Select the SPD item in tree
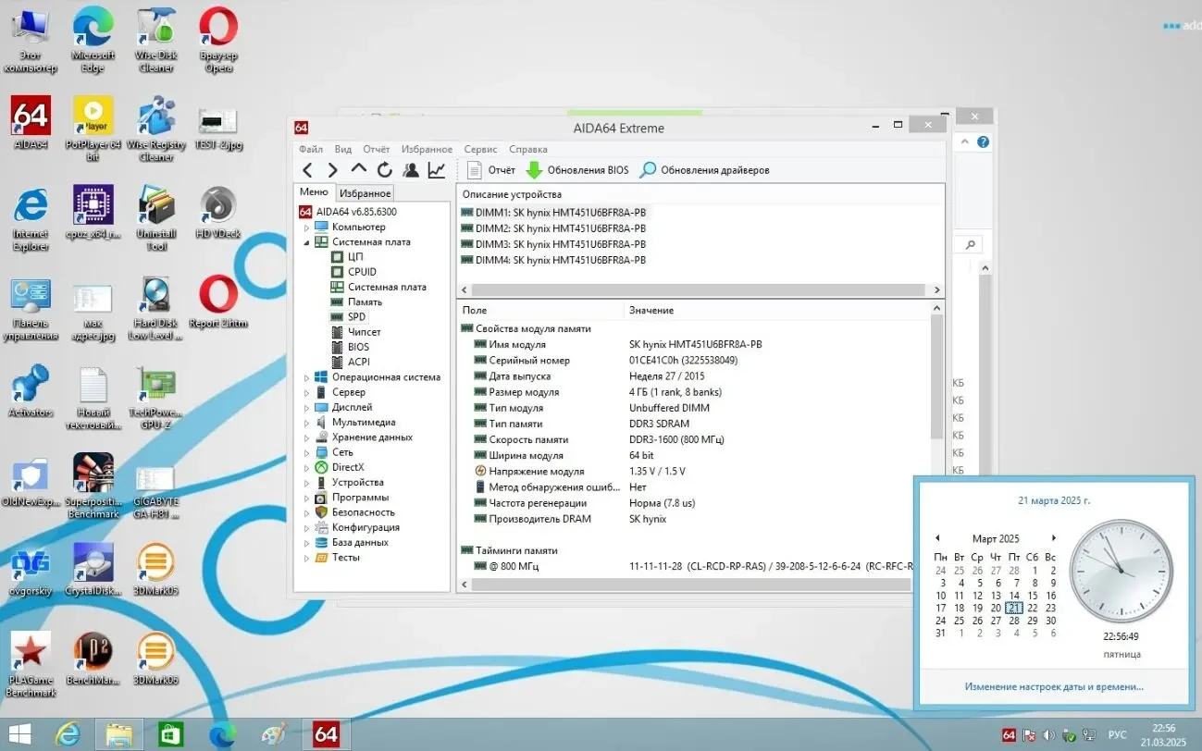Viewport: 1202px width, 751px height. 356,316
